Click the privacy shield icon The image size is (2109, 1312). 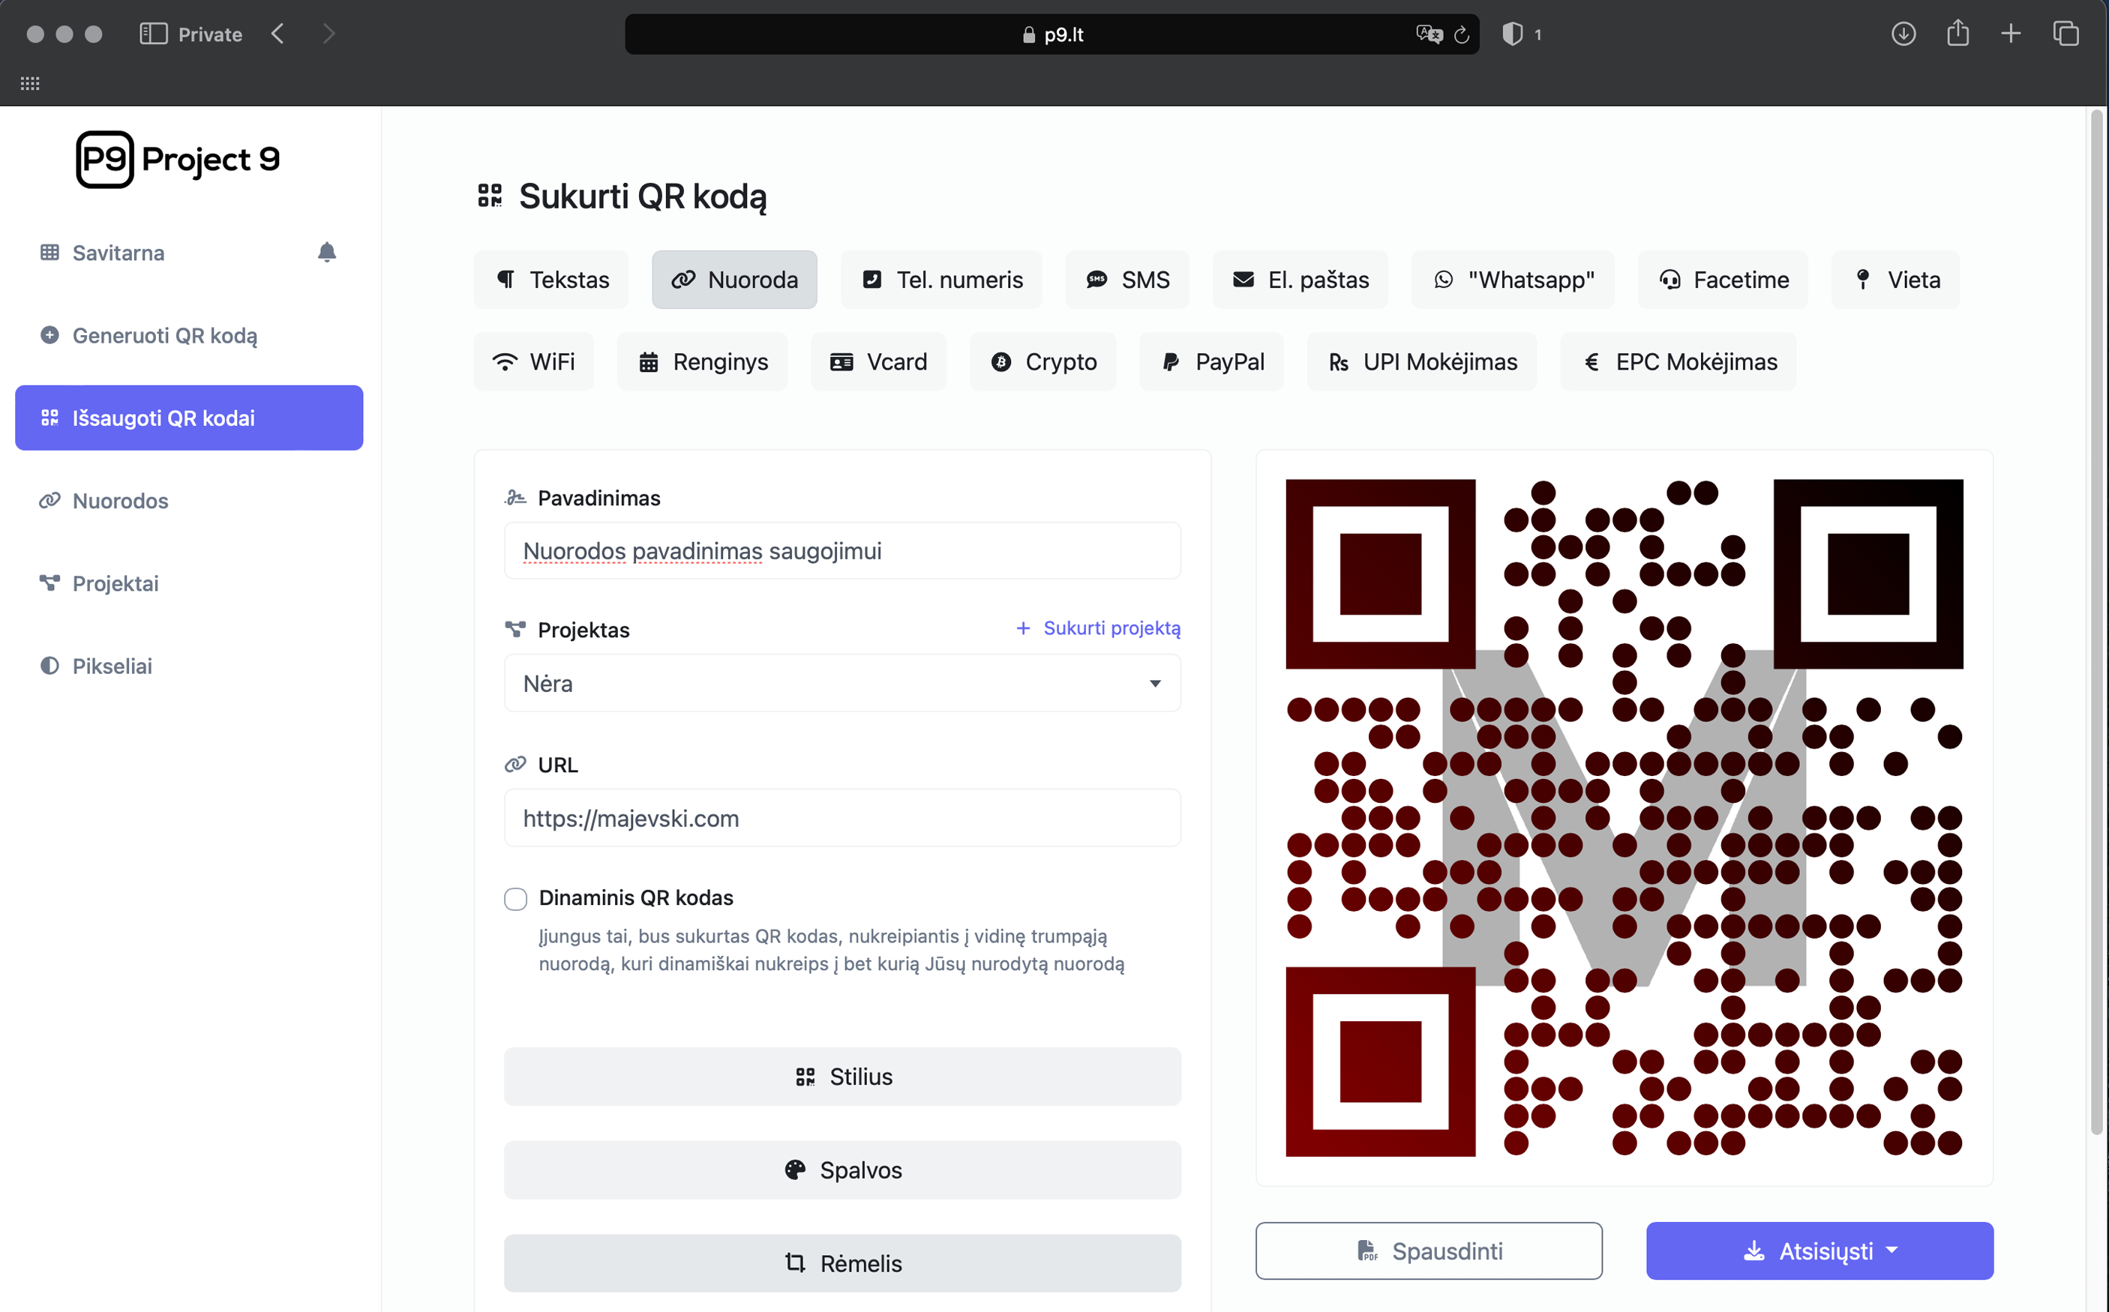point(1512,34)
